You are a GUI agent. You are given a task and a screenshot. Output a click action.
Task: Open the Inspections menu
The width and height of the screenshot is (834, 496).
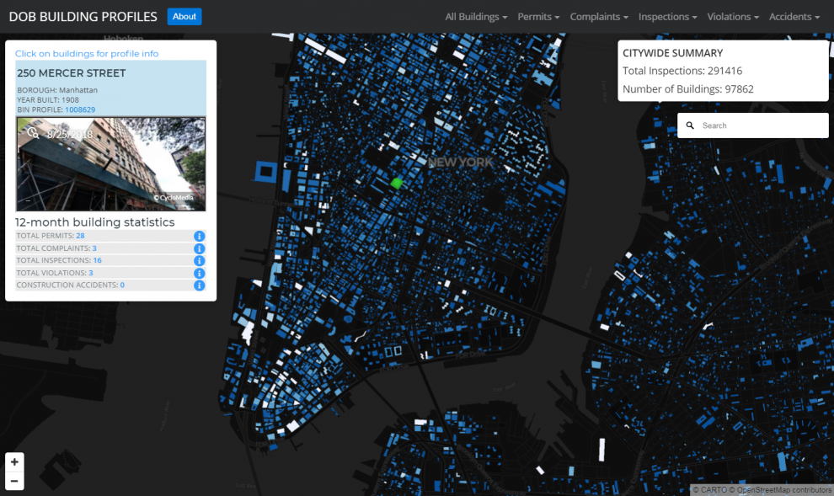pos(667,17)
